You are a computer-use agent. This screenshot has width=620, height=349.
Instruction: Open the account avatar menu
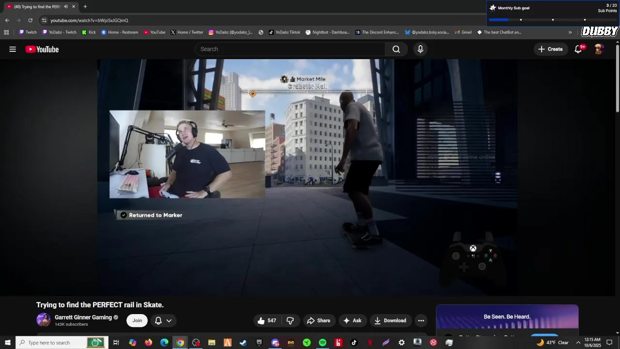pos(599,49)
